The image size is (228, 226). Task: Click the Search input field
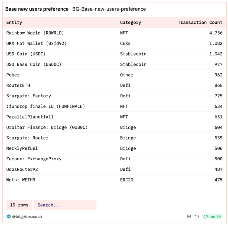click(65, 205)
